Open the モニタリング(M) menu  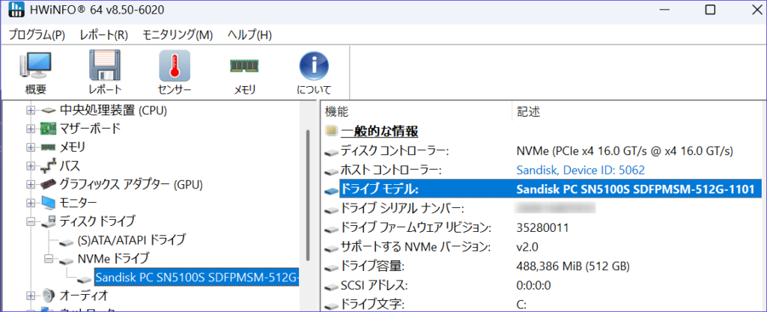(178, 35)
